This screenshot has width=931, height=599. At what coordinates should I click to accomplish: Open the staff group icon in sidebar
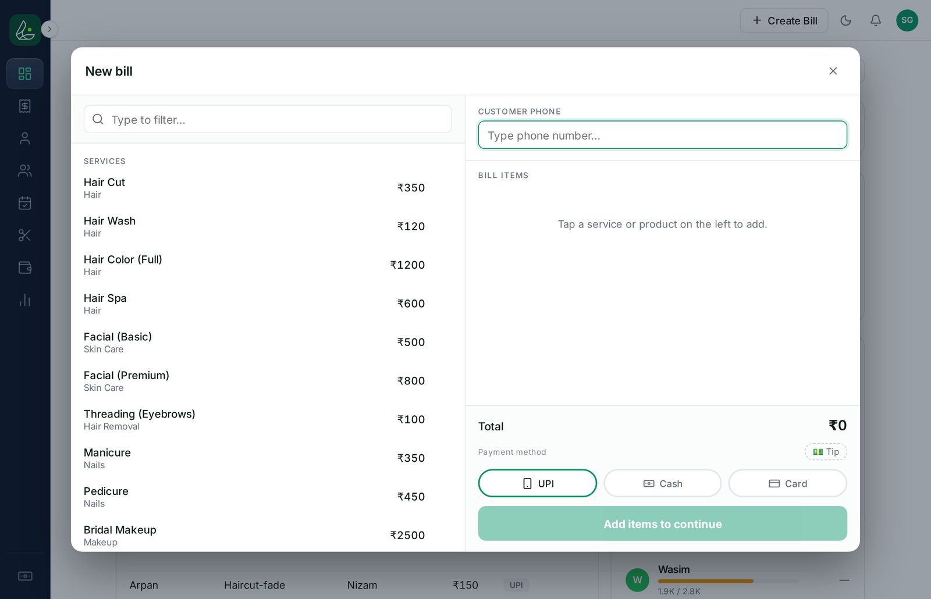point(25,170)
